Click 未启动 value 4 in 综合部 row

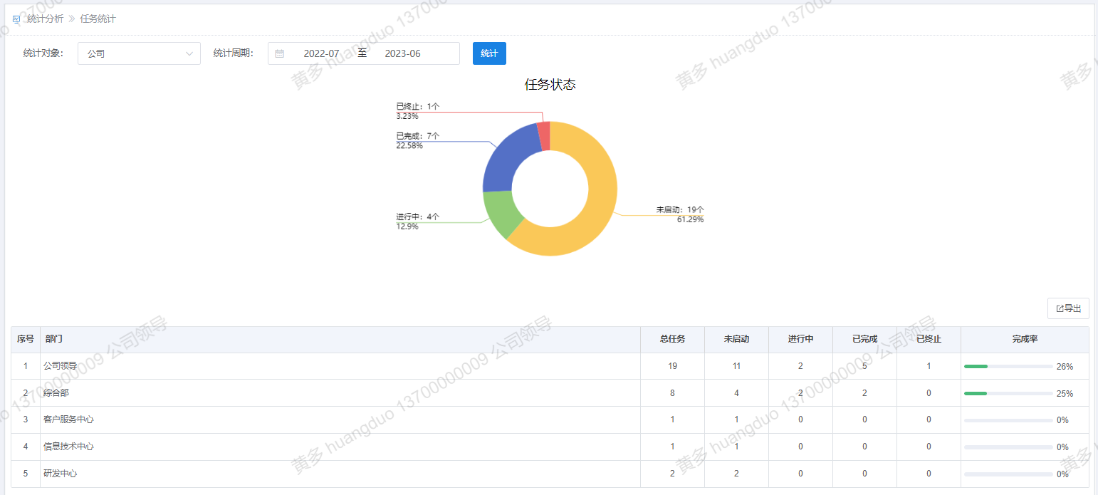736,393
